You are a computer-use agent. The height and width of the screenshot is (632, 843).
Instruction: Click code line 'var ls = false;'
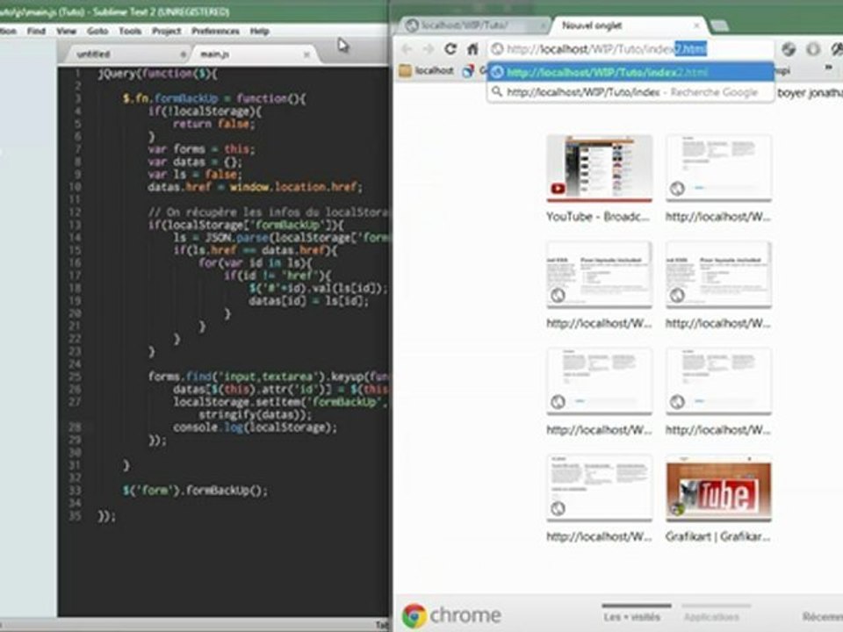pos(195,174)
